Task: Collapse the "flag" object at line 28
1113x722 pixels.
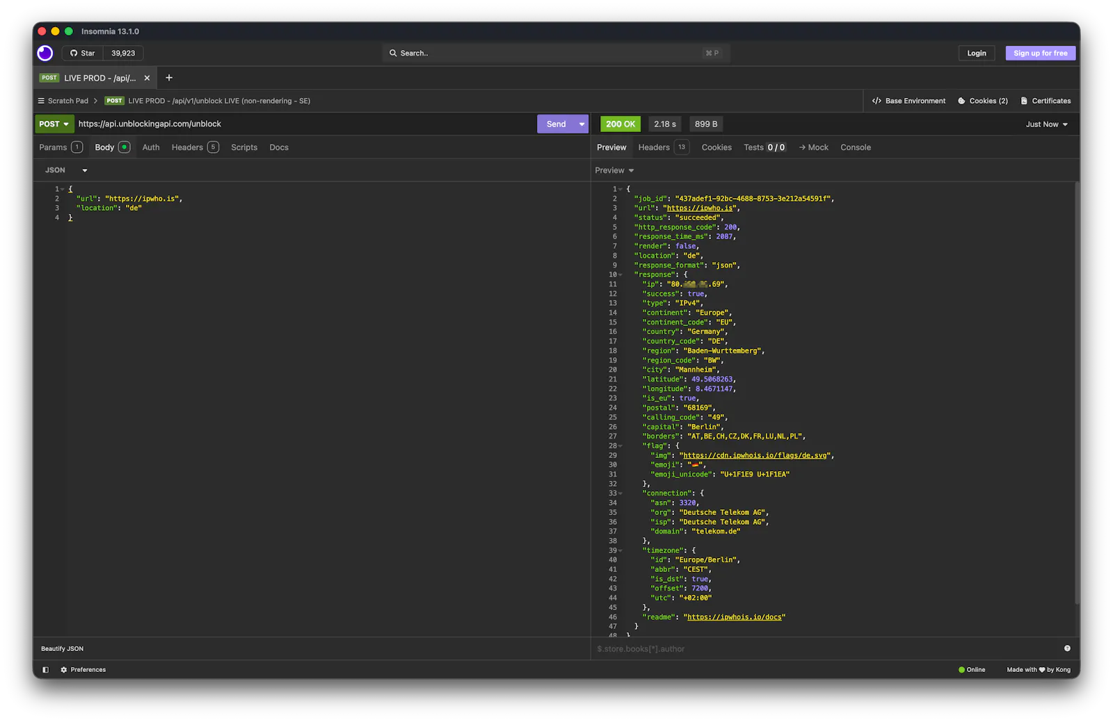Action: [x=620, y=446]
